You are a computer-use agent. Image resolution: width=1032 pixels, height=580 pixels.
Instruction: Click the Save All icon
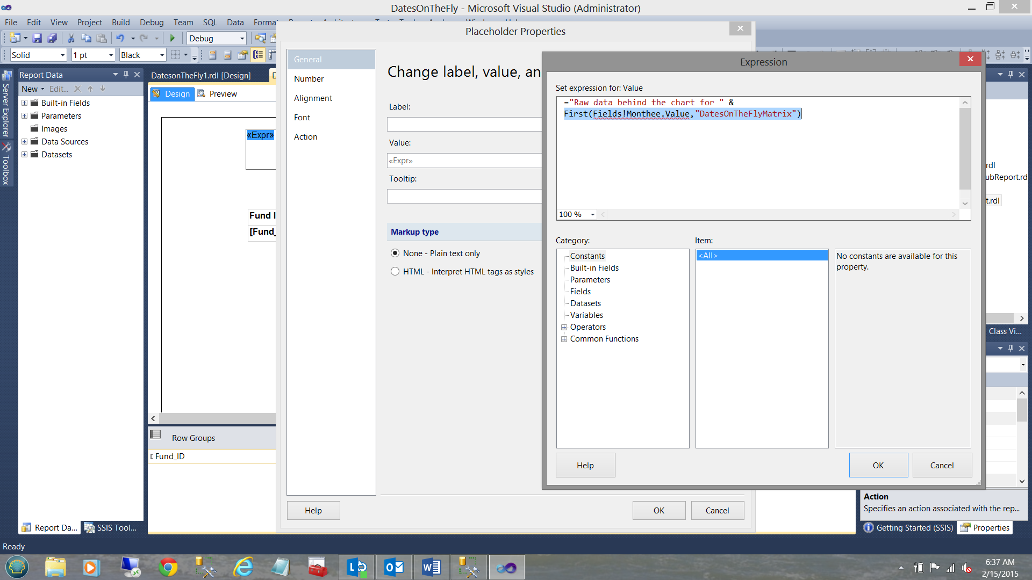(52, 38)
